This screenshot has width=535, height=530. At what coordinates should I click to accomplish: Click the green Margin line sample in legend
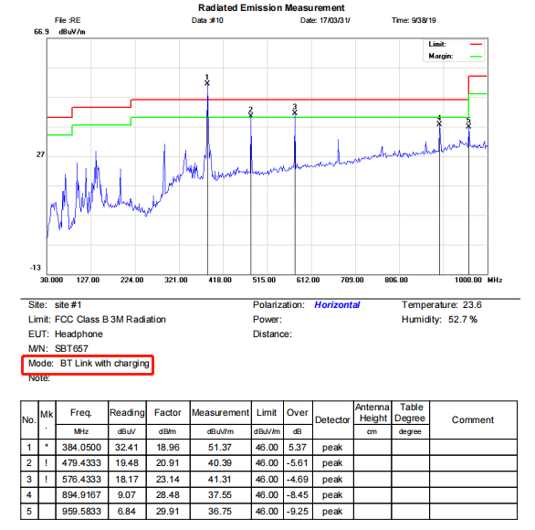(x=476, y=57)
